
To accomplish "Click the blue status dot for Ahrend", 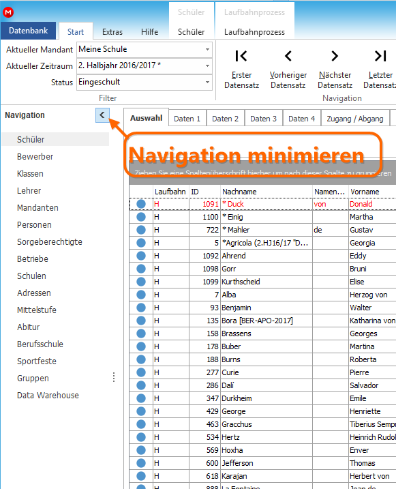I will 141,256.
